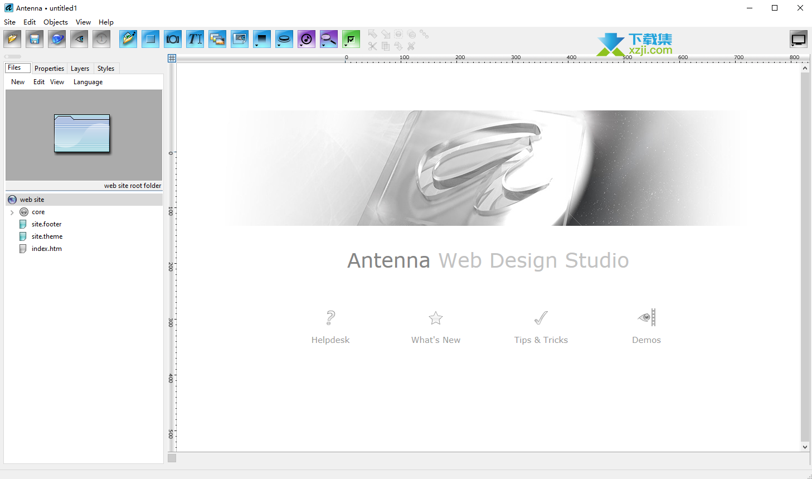
Task: Select the text tool icon
Action: [x=195, y=39]
